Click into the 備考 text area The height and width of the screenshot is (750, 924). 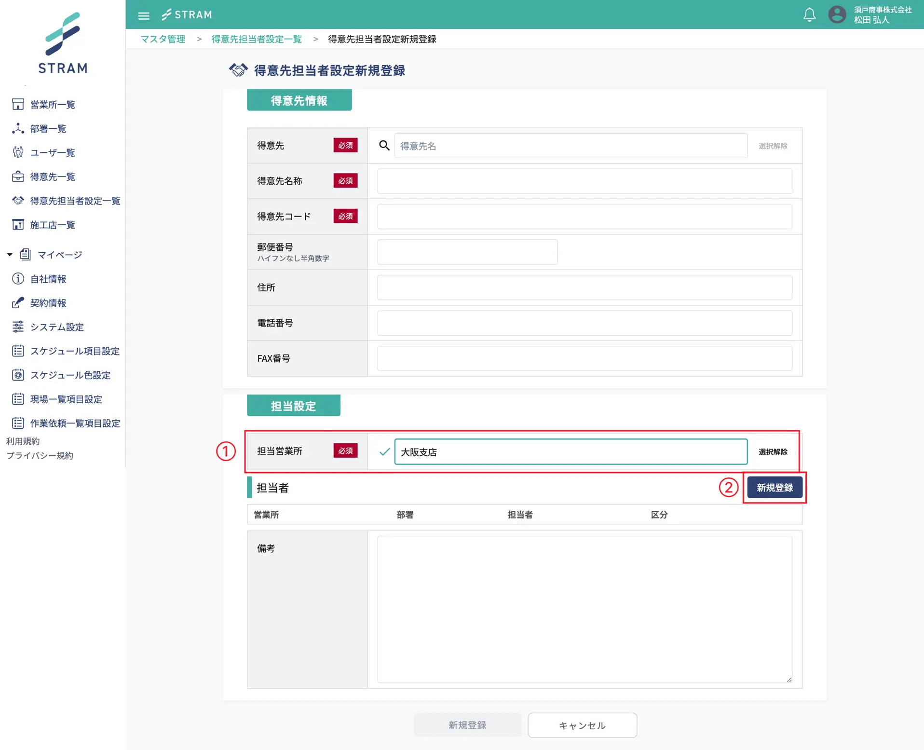(x=584, y=609)
